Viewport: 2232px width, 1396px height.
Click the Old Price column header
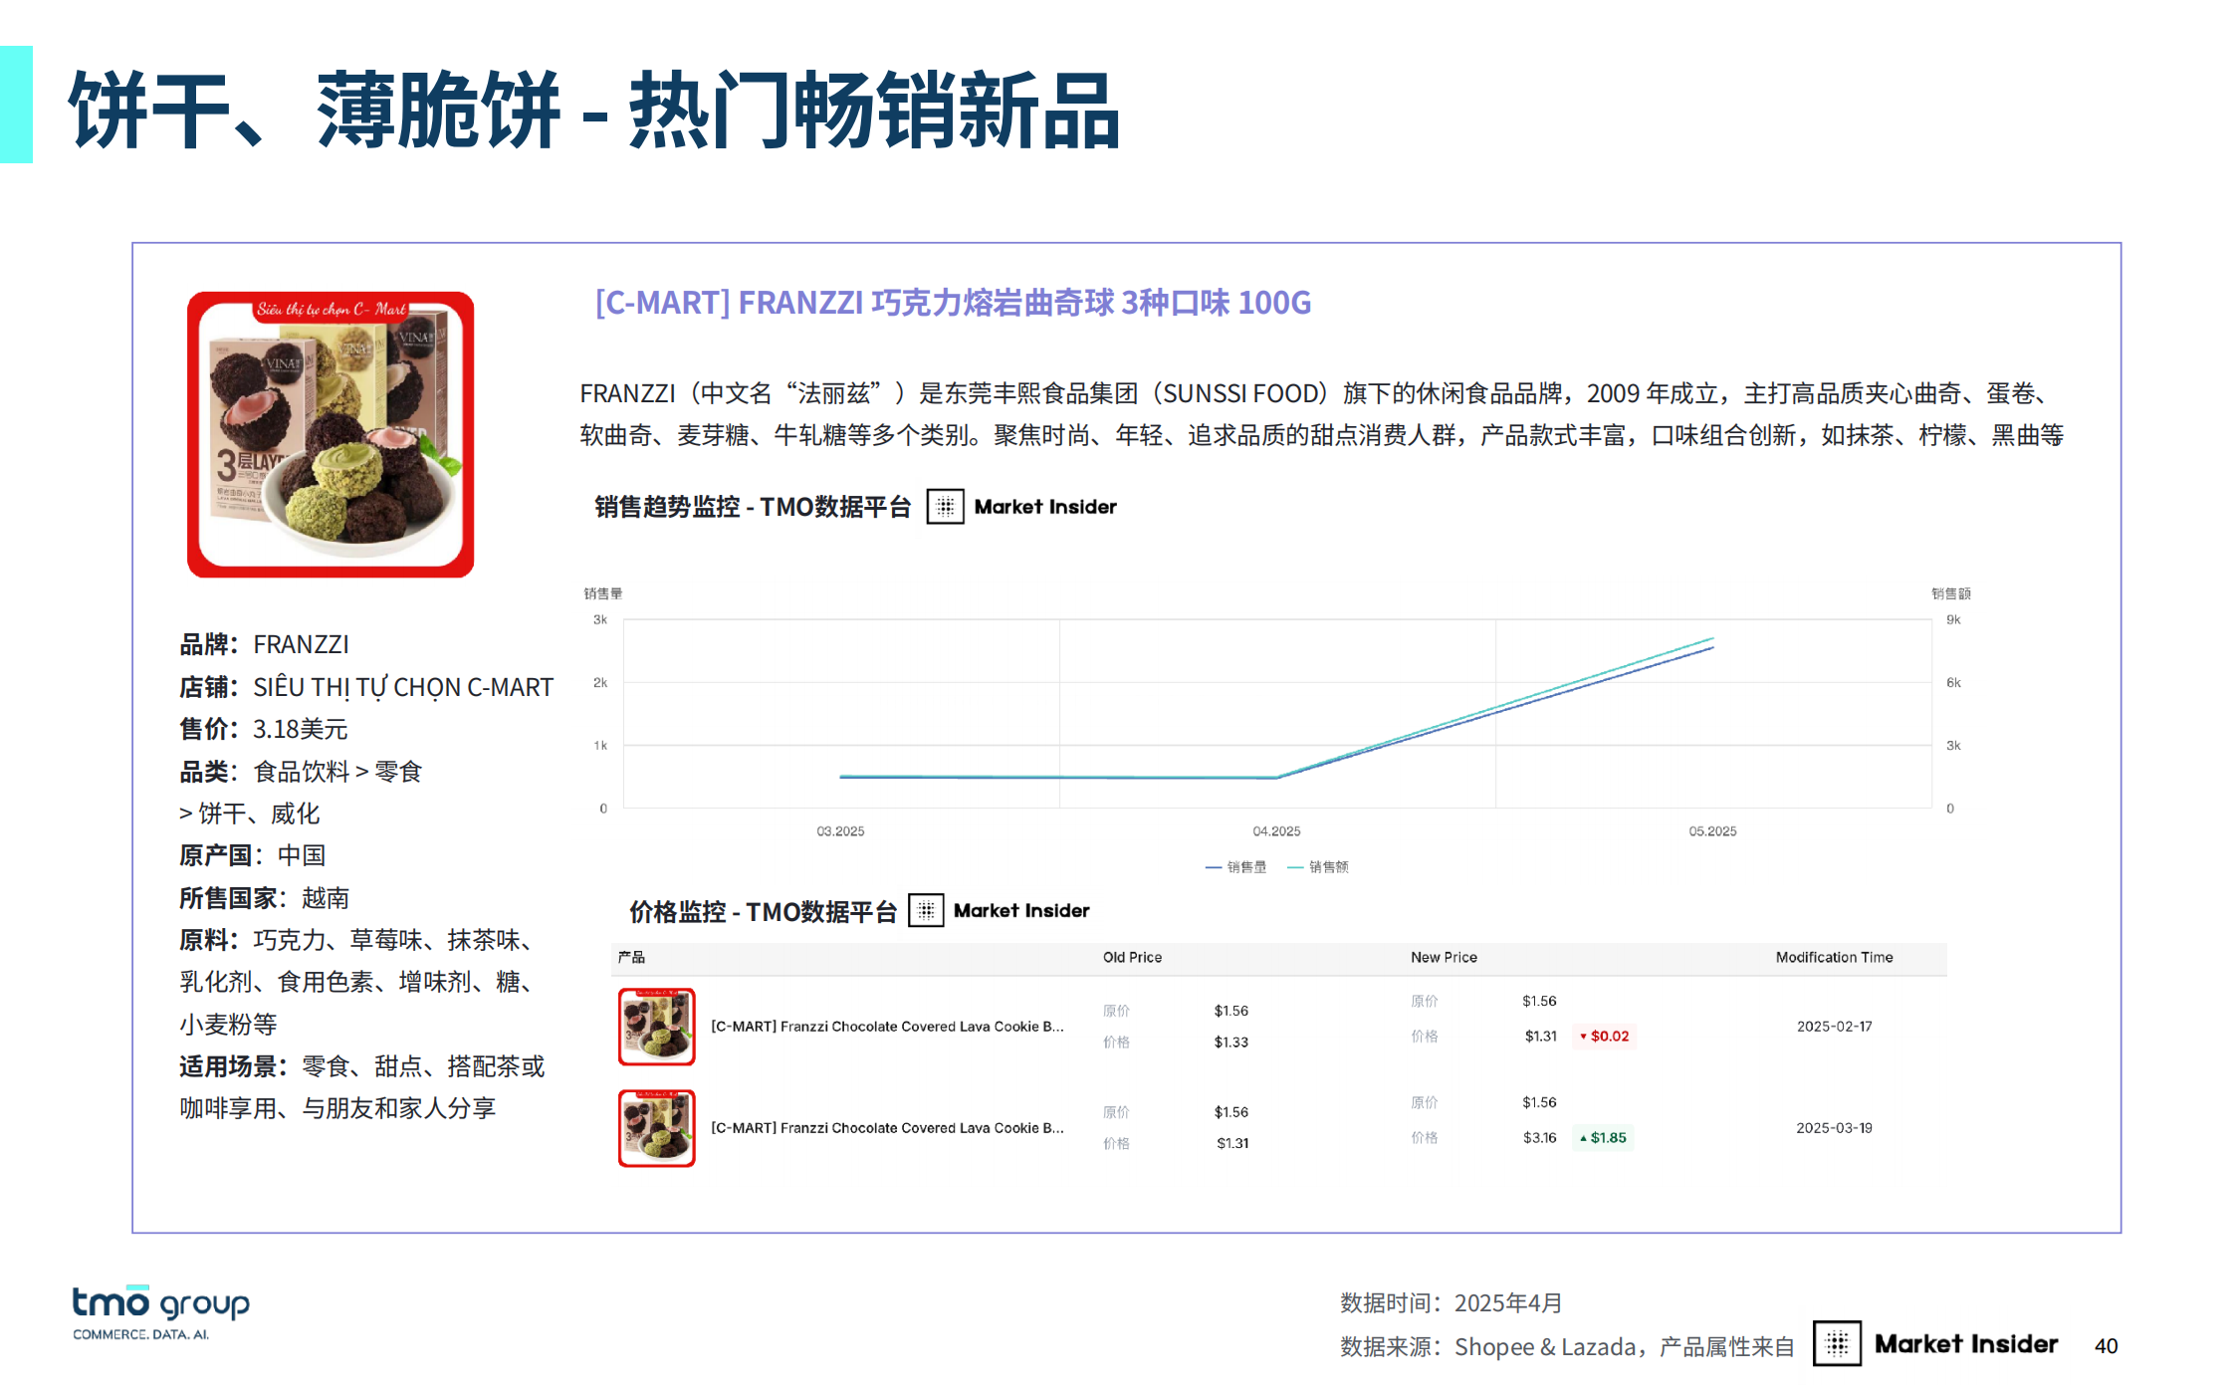pyautogui.click(x=1132, y=957)
